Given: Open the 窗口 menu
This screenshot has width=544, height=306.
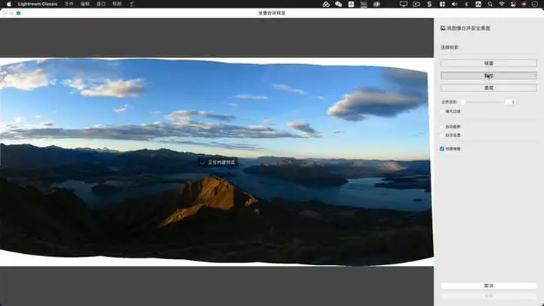Looking at the screenshot, I should [102, 4].
